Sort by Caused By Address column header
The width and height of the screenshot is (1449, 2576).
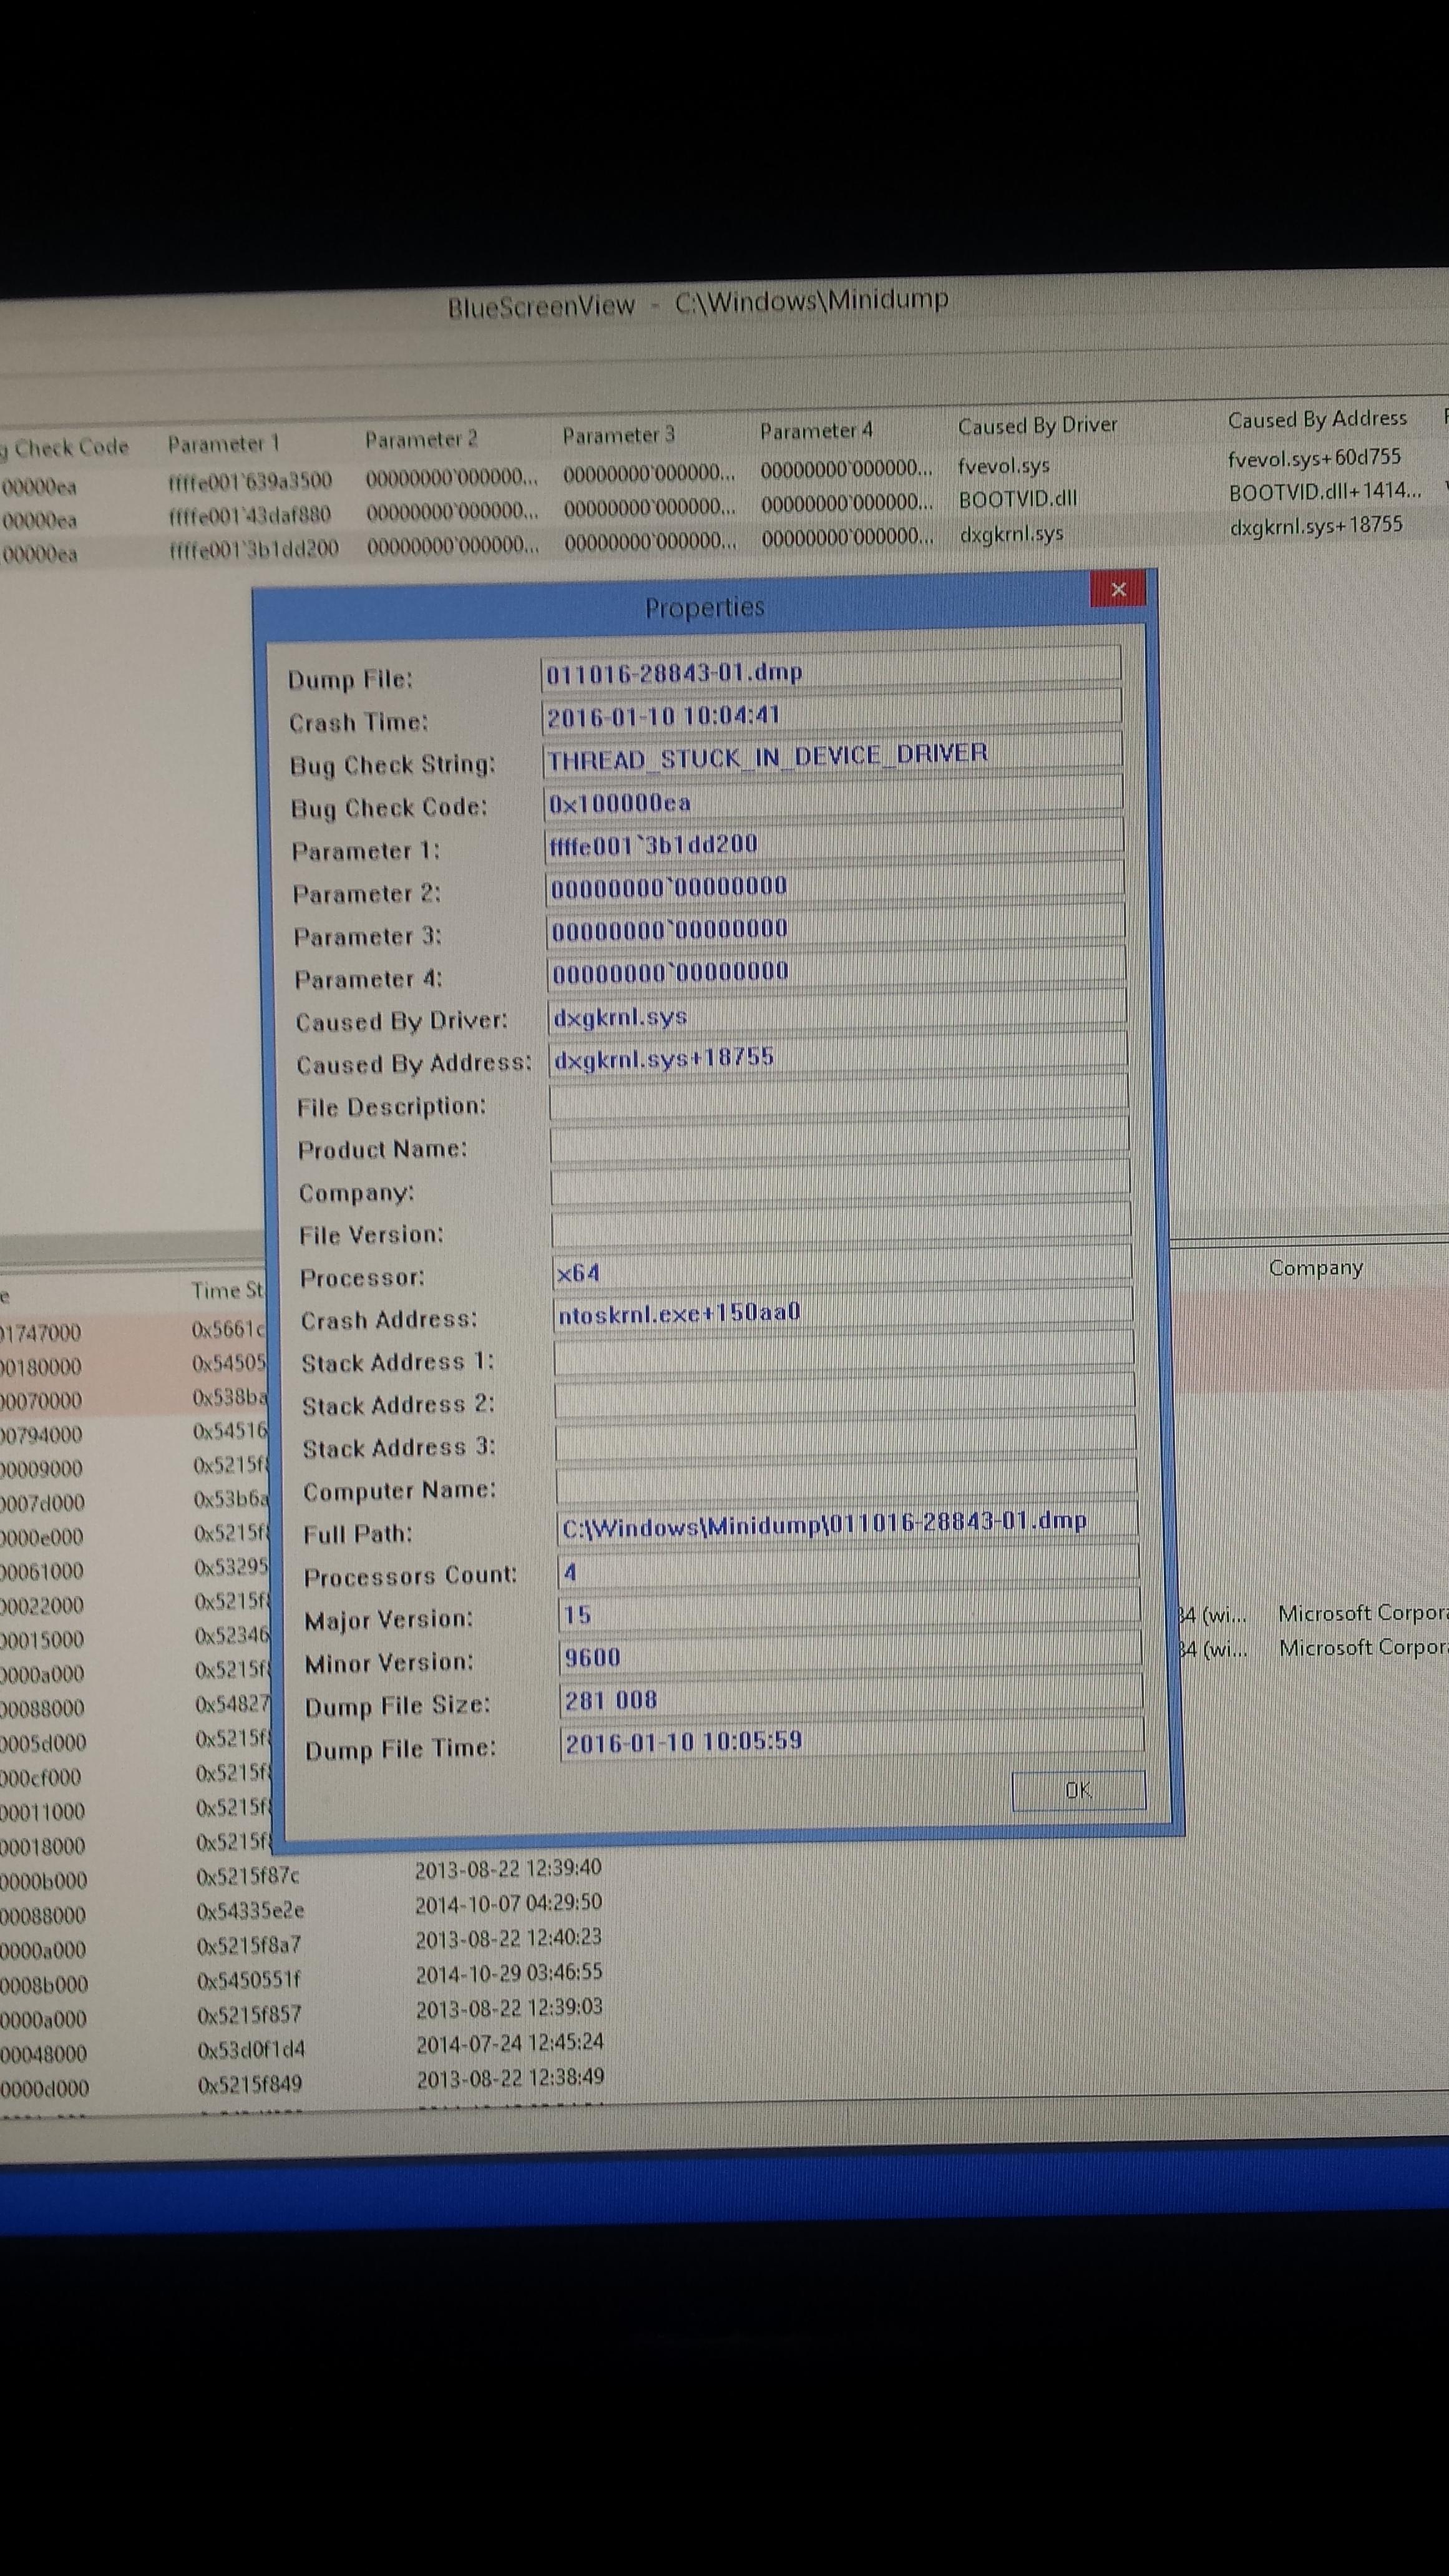coord(1317,419)
